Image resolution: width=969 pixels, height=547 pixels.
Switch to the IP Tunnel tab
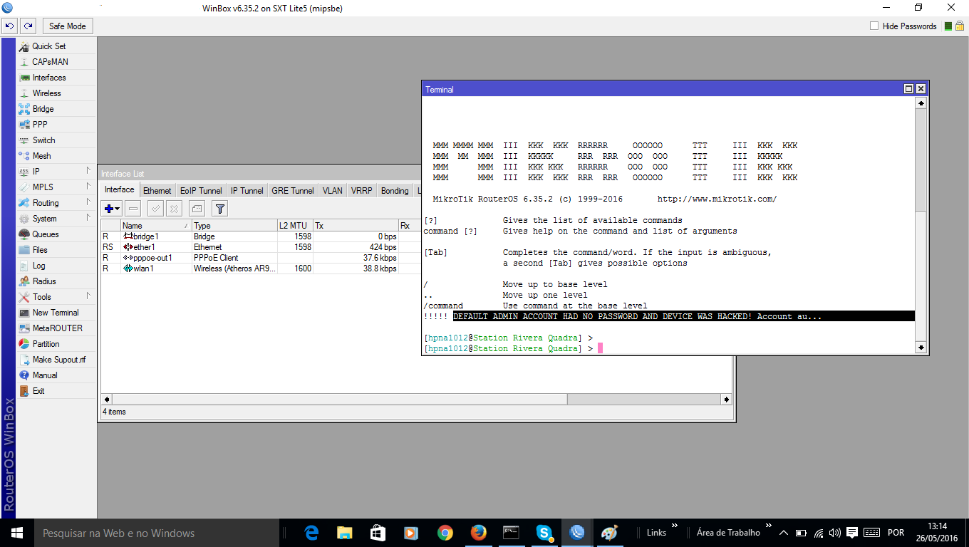coord(247,191)
